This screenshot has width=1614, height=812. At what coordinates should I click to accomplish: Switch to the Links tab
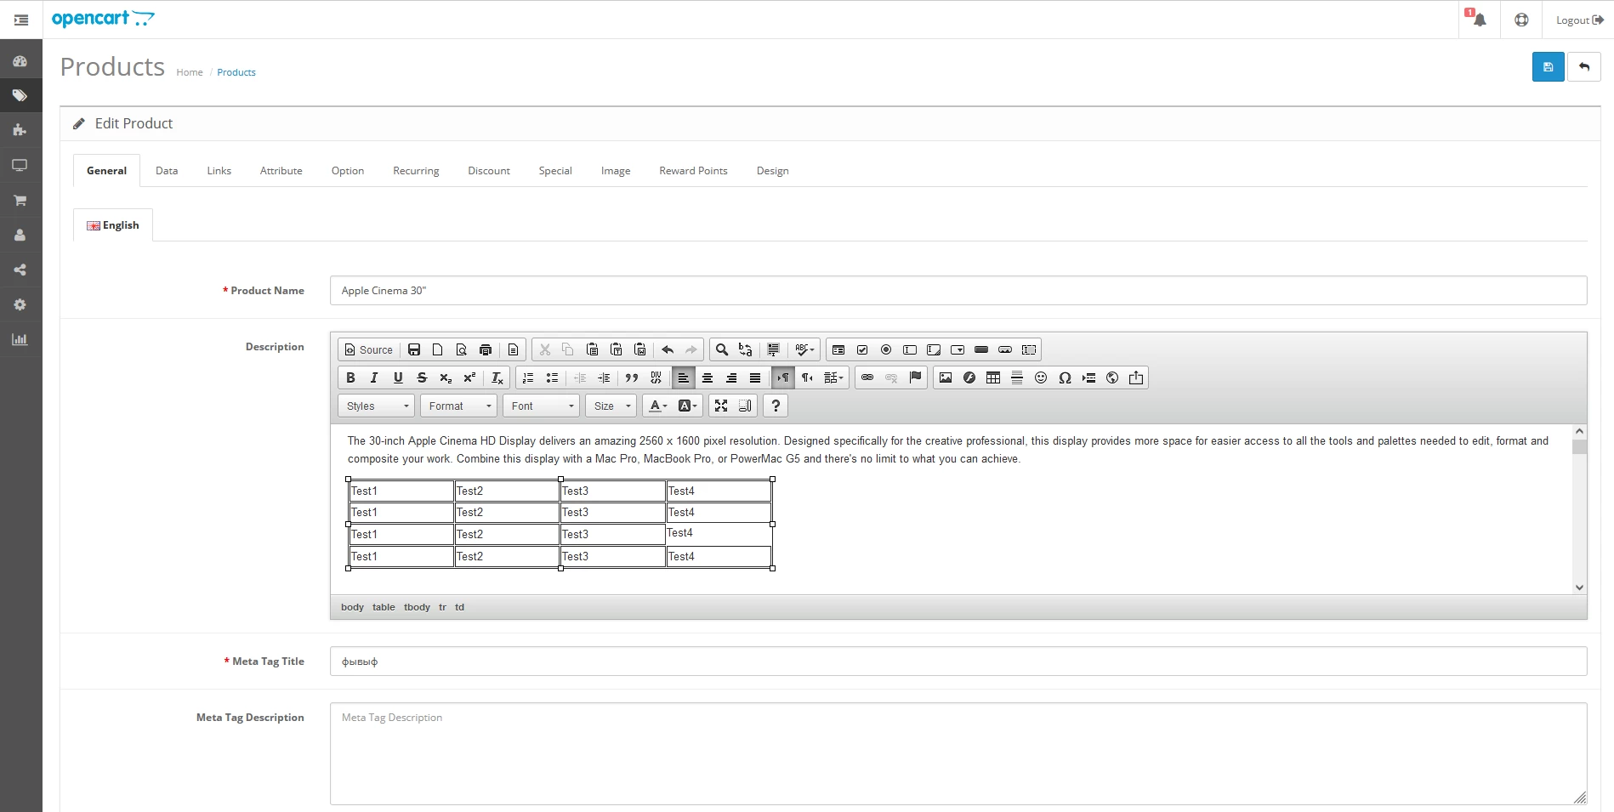(219, 171)
